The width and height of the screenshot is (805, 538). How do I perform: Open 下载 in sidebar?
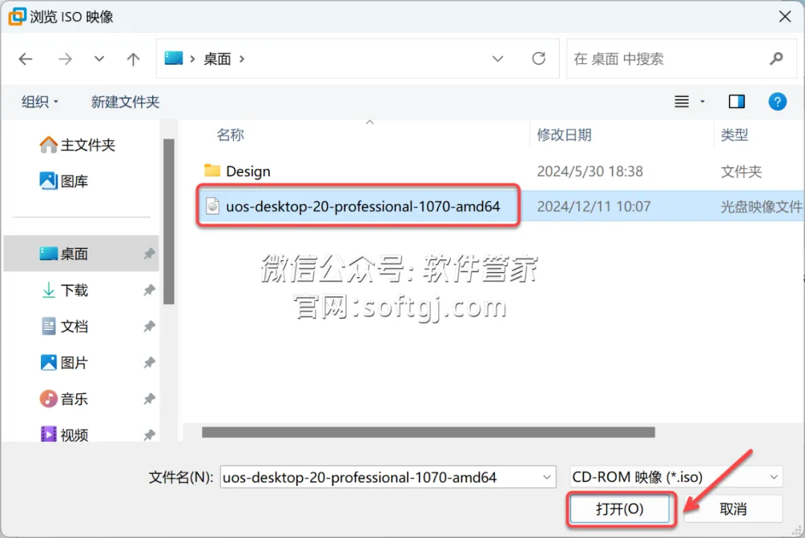click(63, 290)
